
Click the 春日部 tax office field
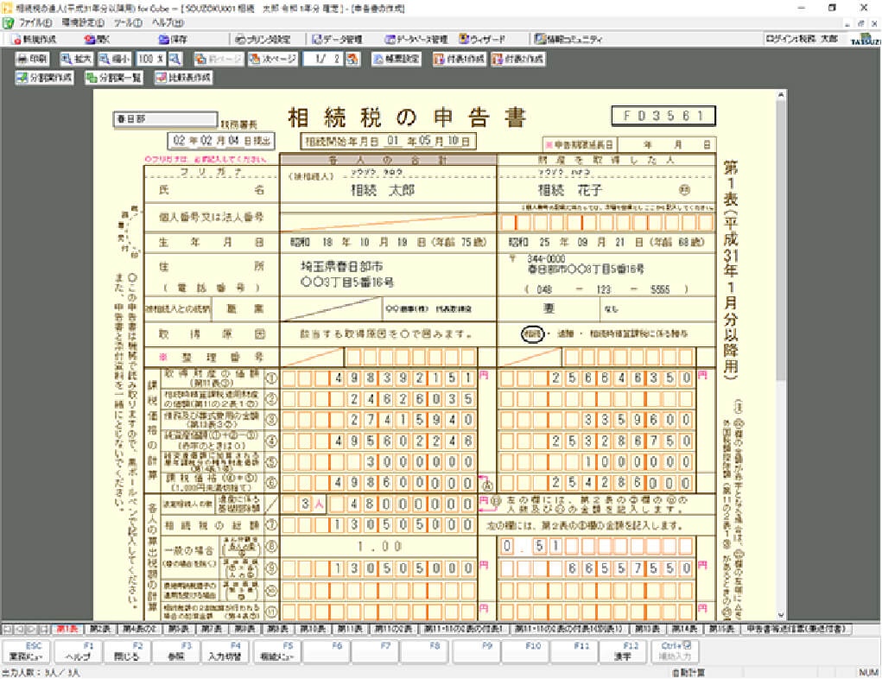point(165,119)
